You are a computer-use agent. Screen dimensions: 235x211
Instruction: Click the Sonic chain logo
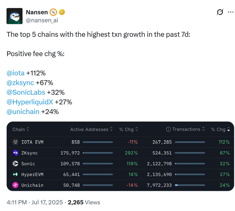tap(16, 163)
